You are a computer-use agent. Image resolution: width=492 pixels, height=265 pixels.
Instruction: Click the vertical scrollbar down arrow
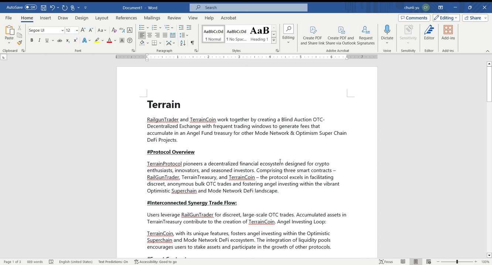click(x=489, y=255)
